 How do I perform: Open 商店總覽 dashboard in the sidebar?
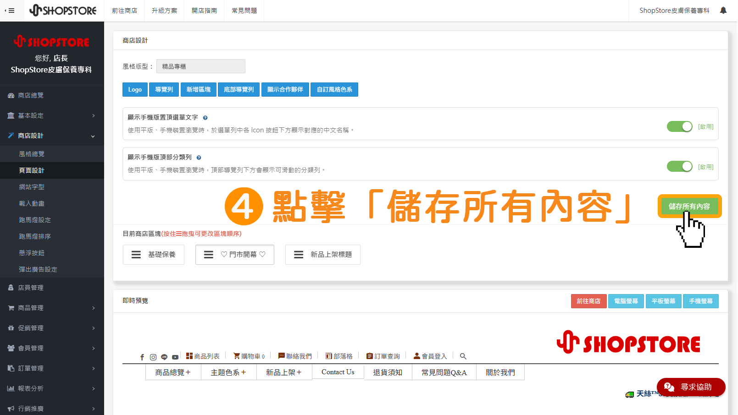click(x=52, y=95)
